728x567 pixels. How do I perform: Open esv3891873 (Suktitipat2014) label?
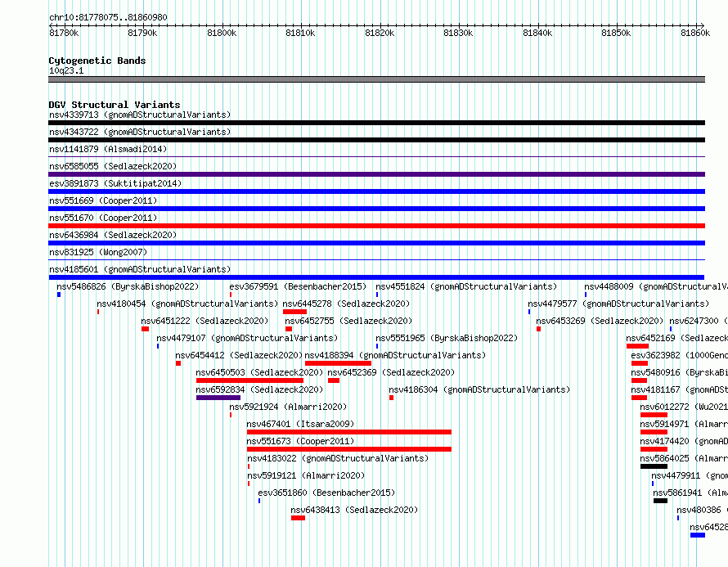pos(115,183)
